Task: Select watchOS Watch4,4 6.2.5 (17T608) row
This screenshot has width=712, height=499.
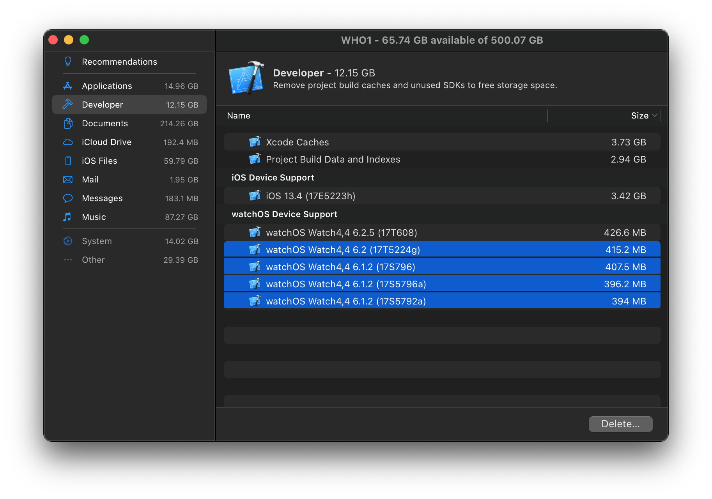Action: click(442, 232)
